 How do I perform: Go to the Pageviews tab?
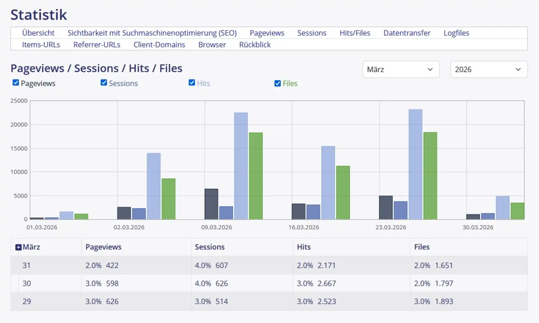click(267, 33)
